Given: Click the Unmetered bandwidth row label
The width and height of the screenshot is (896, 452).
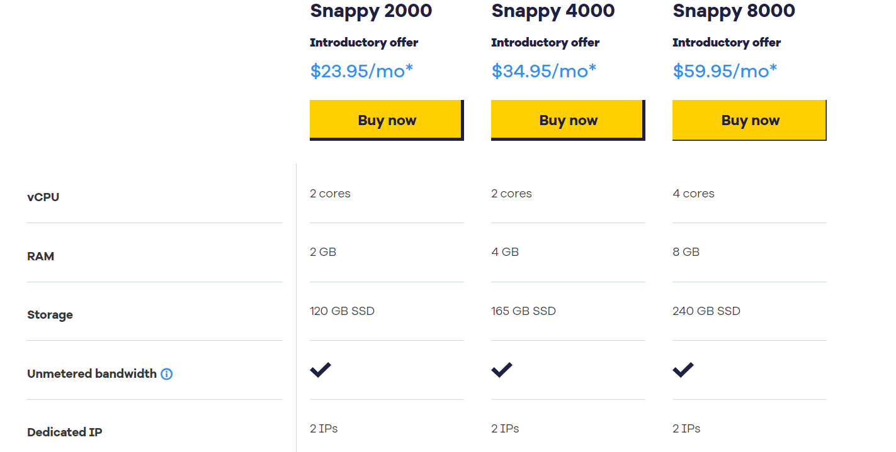Looking at the screenshot, I should point(92,373).
